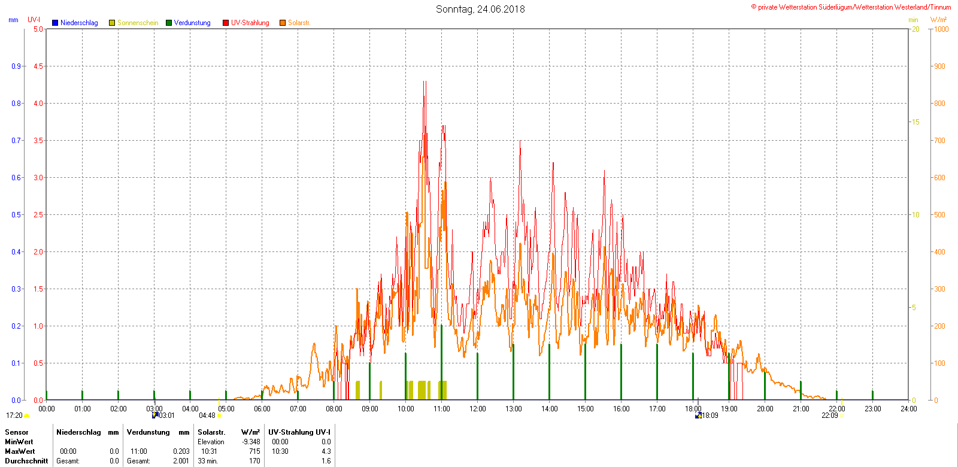Click the 2.001 Verdunstung total value
The height and width of the screenshot is (467, 958).
pos(181,461)
